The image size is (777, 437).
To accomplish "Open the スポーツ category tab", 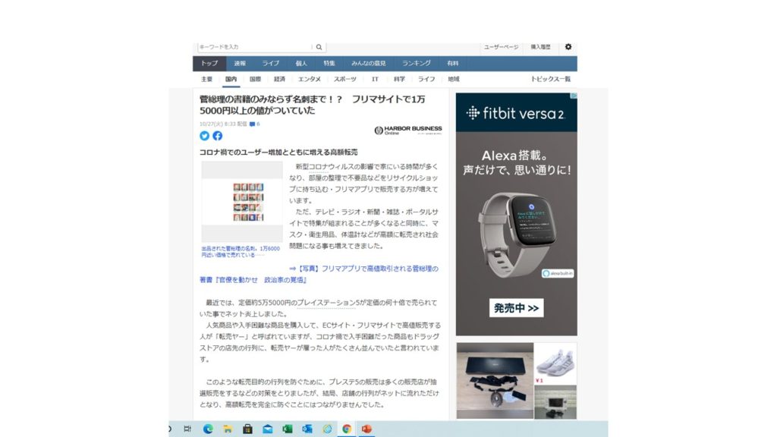I will [344, 79].
